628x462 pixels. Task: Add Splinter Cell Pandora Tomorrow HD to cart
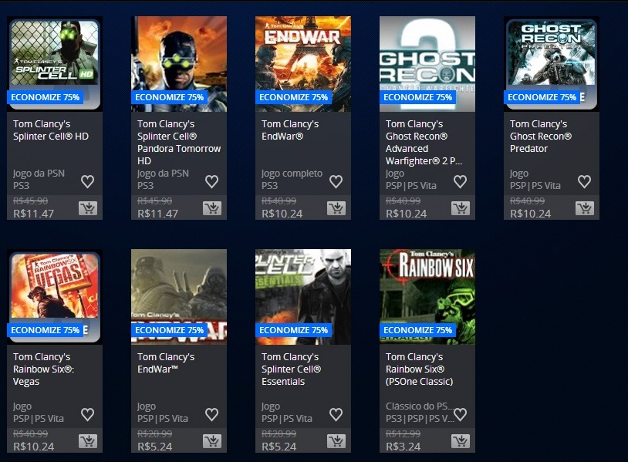212,208
